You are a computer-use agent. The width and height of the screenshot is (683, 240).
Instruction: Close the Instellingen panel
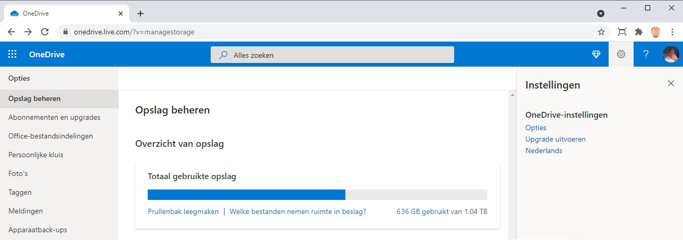tap(671, 83)
